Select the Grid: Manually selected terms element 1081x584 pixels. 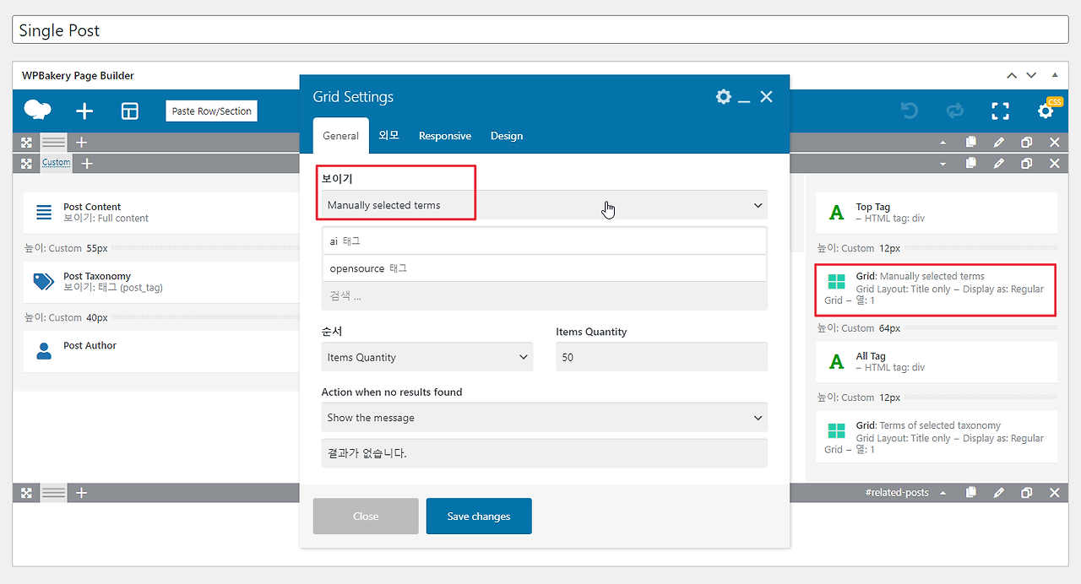[937, 289]
